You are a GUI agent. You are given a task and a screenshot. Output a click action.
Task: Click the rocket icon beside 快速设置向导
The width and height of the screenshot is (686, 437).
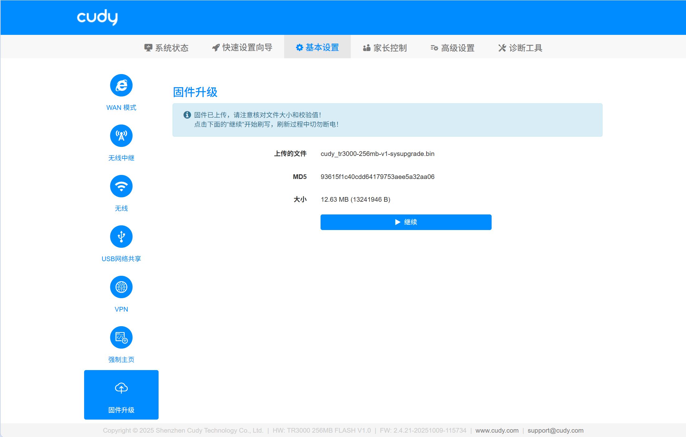(216, 48)
